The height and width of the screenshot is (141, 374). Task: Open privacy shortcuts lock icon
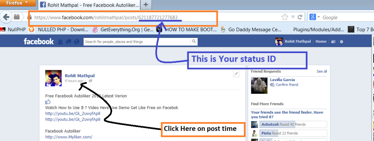pyautogui.click(x=333, y=42)
